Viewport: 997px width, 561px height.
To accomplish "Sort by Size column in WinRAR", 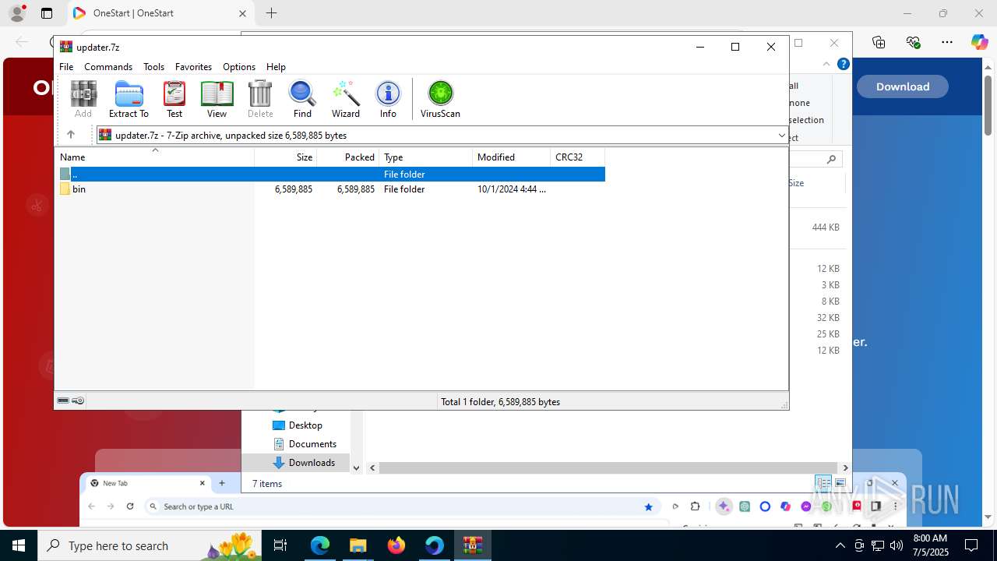I will pyautogui.click(x=286, y=157).
